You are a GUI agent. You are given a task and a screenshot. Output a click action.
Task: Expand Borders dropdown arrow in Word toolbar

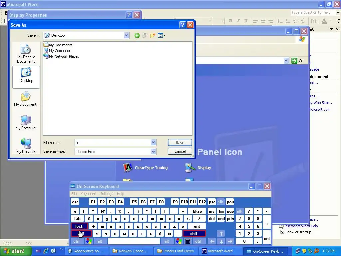pos(319,21)
